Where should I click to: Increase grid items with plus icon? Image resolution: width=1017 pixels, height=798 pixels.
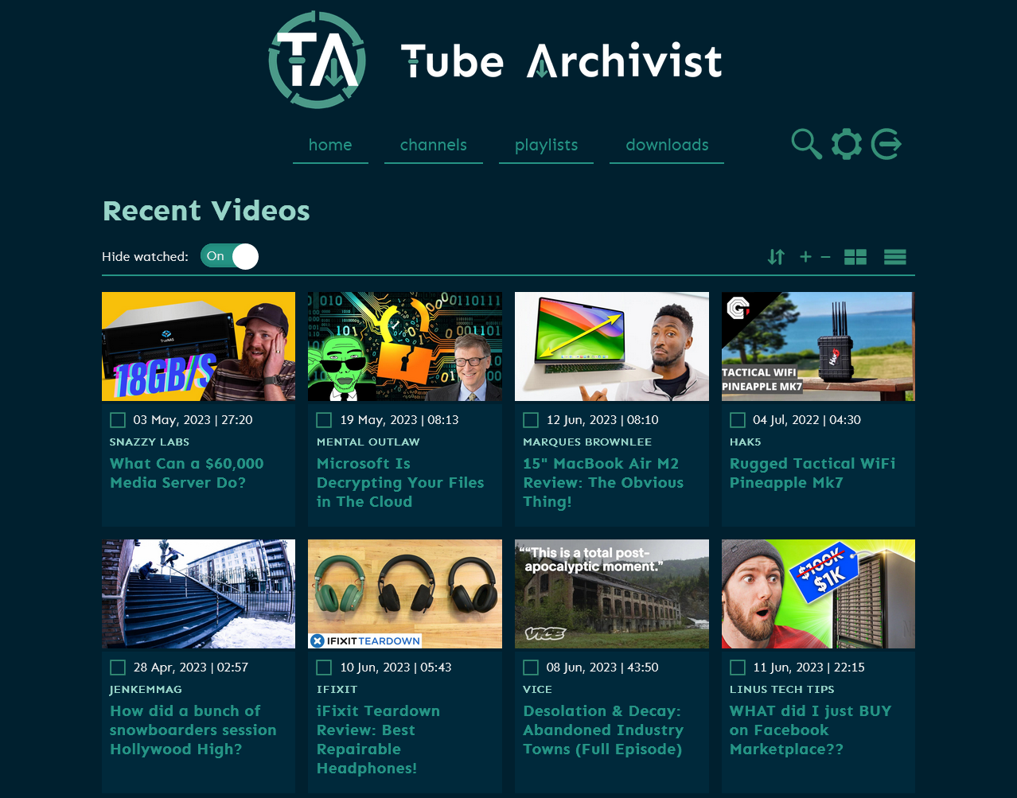click(805, 257)
